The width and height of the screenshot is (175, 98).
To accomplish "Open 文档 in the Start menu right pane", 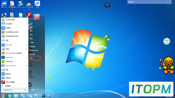I will pos(31,27).
